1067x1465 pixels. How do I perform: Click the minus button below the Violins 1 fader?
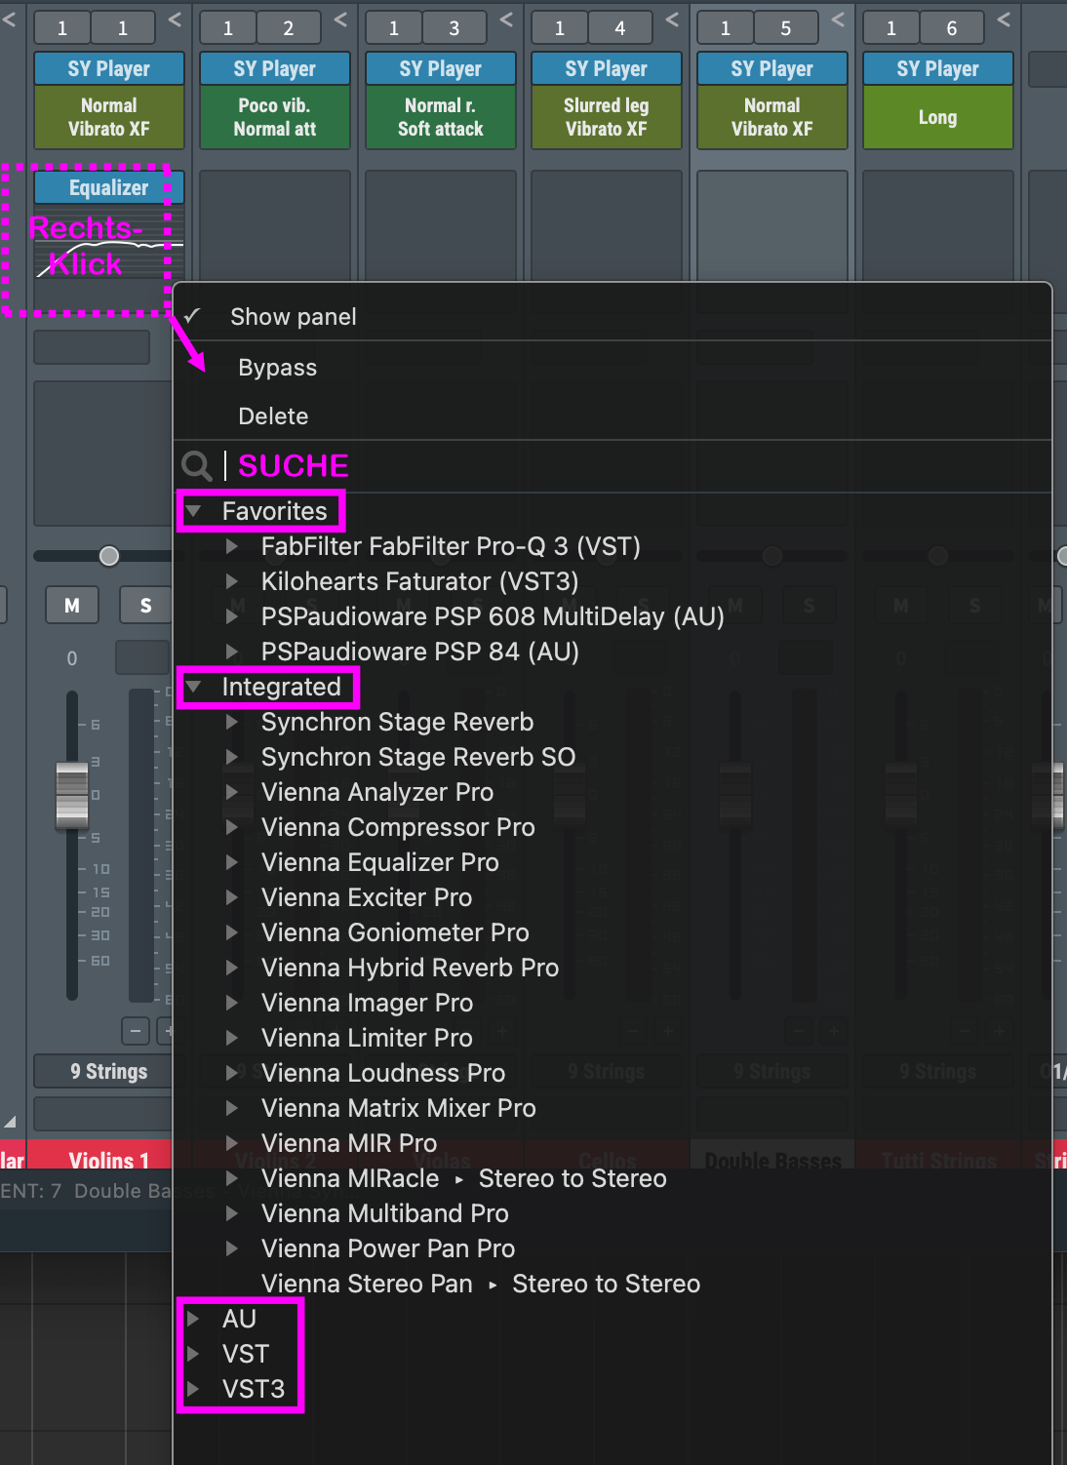(136, 1030)
